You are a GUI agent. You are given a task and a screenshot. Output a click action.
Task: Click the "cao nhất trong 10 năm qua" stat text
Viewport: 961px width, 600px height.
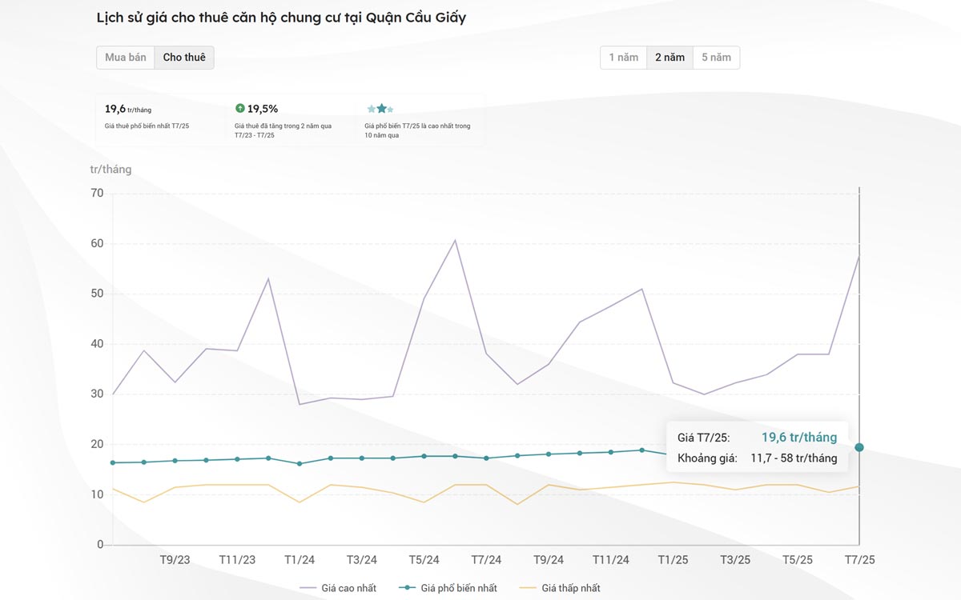click(x=417, y=130)
